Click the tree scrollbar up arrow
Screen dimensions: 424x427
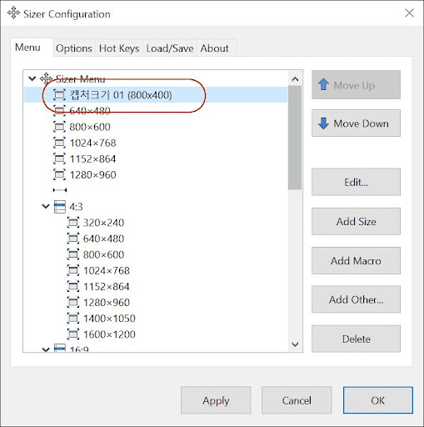point(295,79)
